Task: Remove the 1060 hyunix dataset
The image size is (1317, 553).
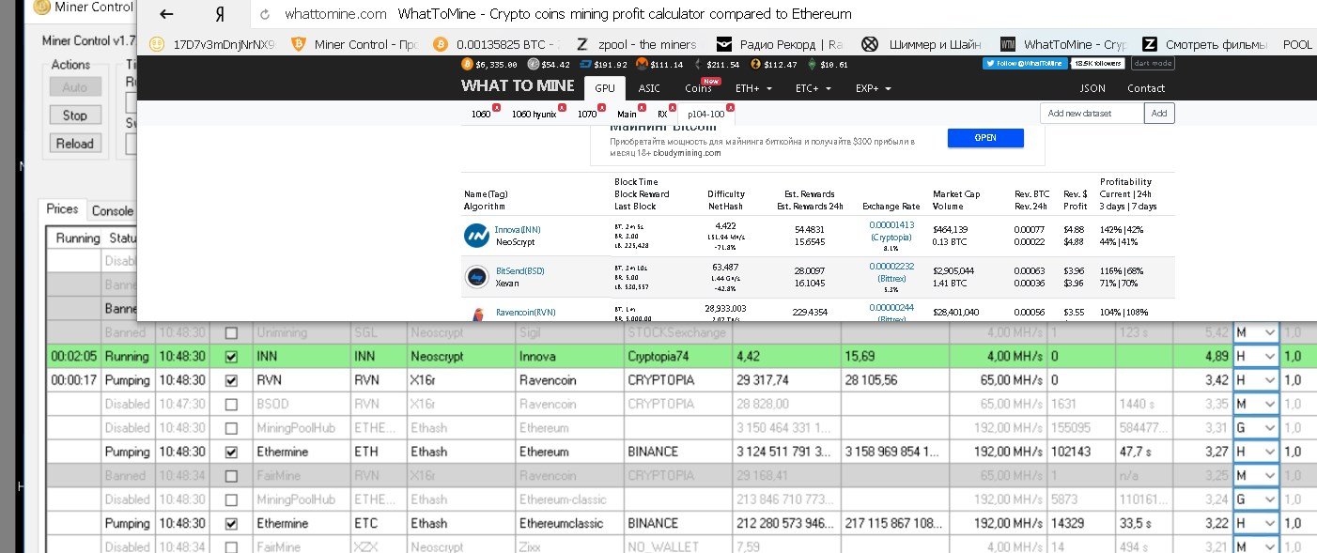Action: point(562,108)
